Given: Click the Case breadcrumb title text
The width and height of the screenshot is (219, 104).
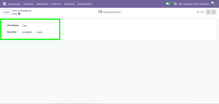Looking at the screenshot, I should (15, 14).
